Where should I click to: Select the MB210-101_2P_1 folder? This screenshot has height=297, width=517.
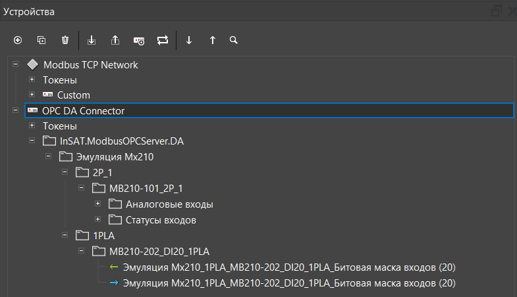pyautogui.click(x=146, y=189)
